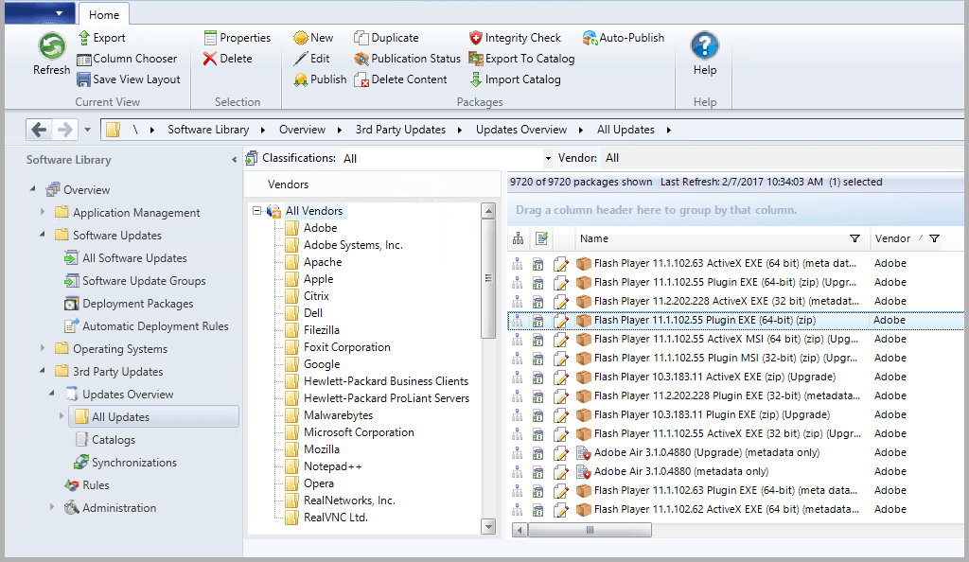Click the navigation Back arrow button
Image resolution: width=969 pixels, height=562 pixels.
39,130
